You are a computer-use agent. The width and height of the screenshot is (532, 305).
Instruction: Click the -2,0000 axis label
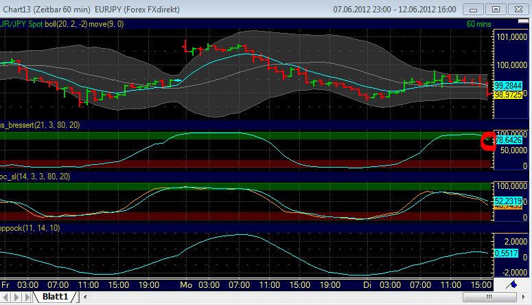(x=513, y=273)
